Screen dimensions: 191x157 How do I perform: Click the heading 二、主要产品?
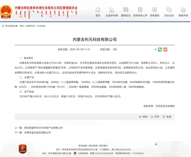click(27, 77)
